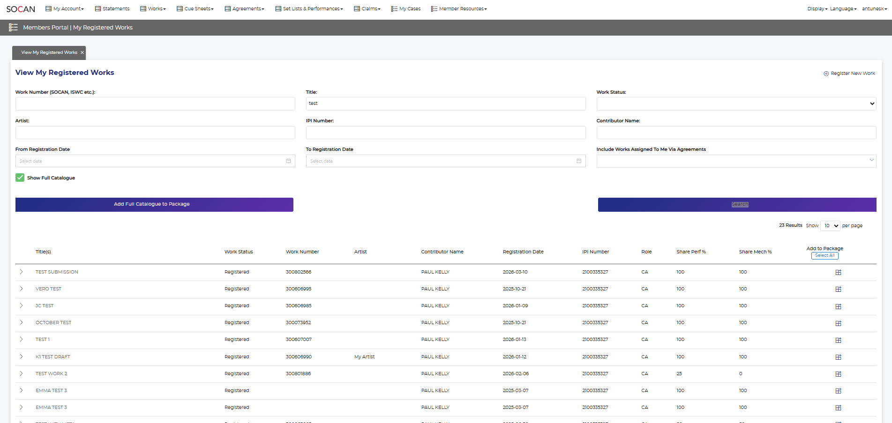The height and width of the screenshot is (423, 892).
Task: Open the portal sidebar menu icon
Action: point(13,28)
